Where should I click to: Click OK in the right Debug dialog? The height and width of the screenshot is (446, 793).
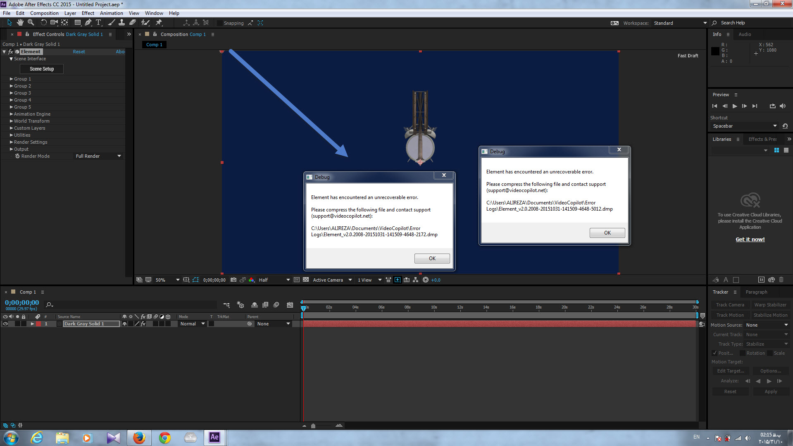(x=607, y=232)
